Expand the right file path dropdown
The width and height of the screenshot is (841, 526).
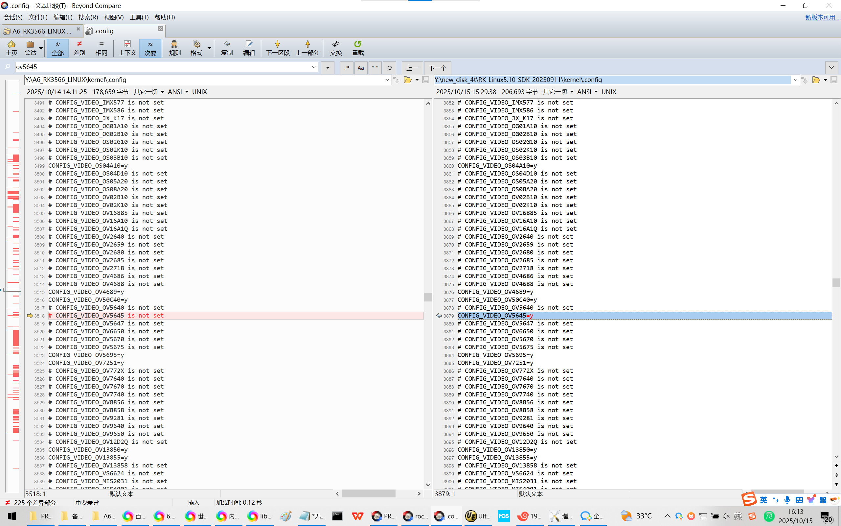[x=795, y=80]
